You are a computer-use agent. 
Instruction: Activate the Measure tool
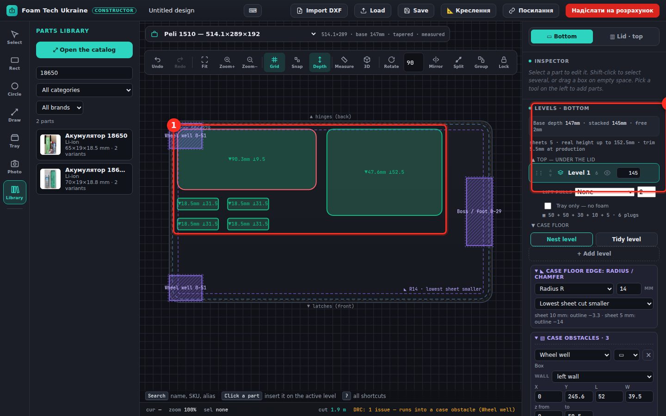coord(344,62)
